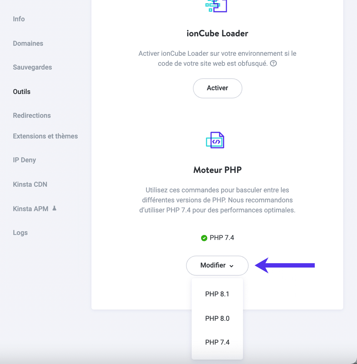357x364 pixels.
Task: Open the Redirections page
Action: 32,115
